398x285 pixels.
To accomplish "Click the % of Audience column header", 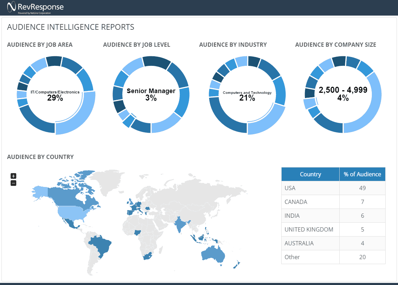I will point(362,174).
